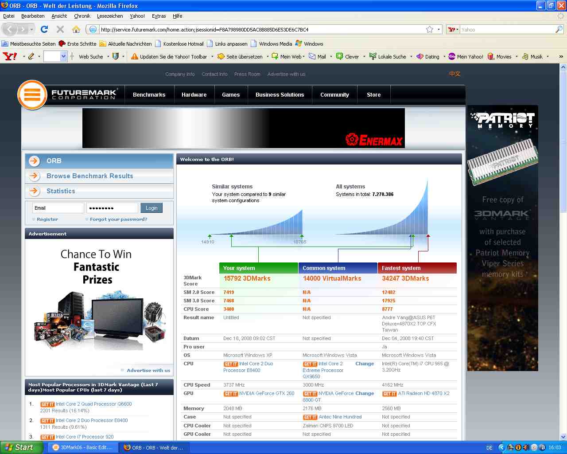Click the DE language indicator in the taskbar
Image resolution: width=567 pixels, height=454 pixels.
point(489,448)
